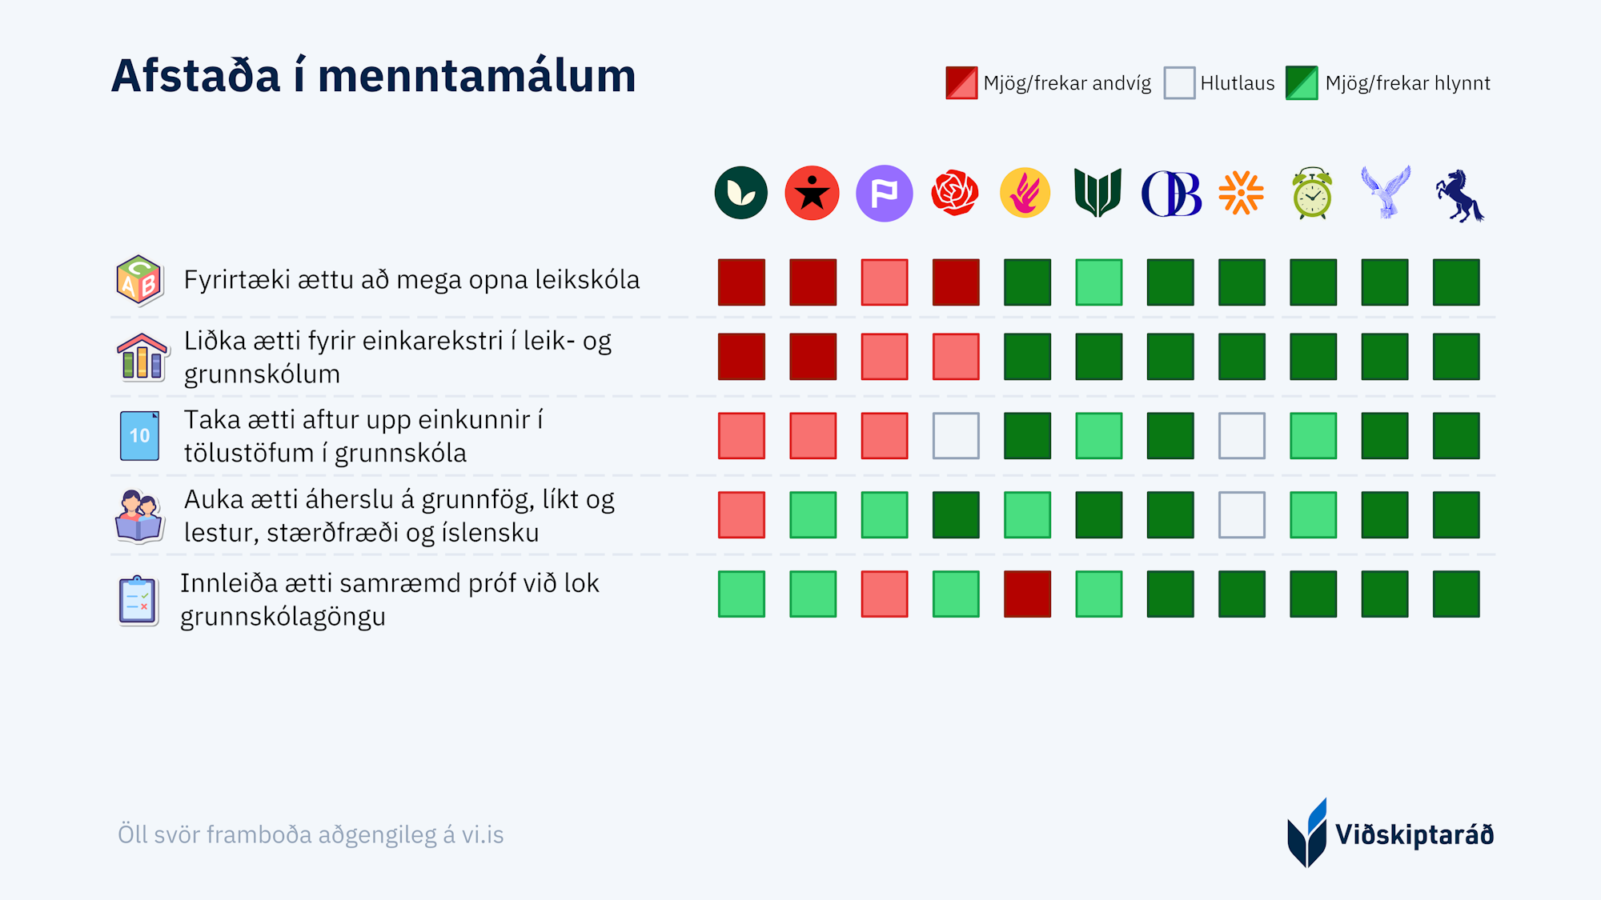Screen dimensions: 1601x900
Task: Click the 'Öll svör framboða aðgengileg á vi.is' text
Action: coord(311,834)
